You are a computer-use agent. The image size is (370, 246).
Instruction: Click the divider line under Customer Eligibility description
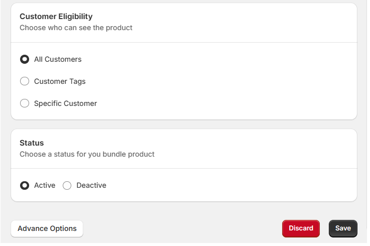point(184,42)
